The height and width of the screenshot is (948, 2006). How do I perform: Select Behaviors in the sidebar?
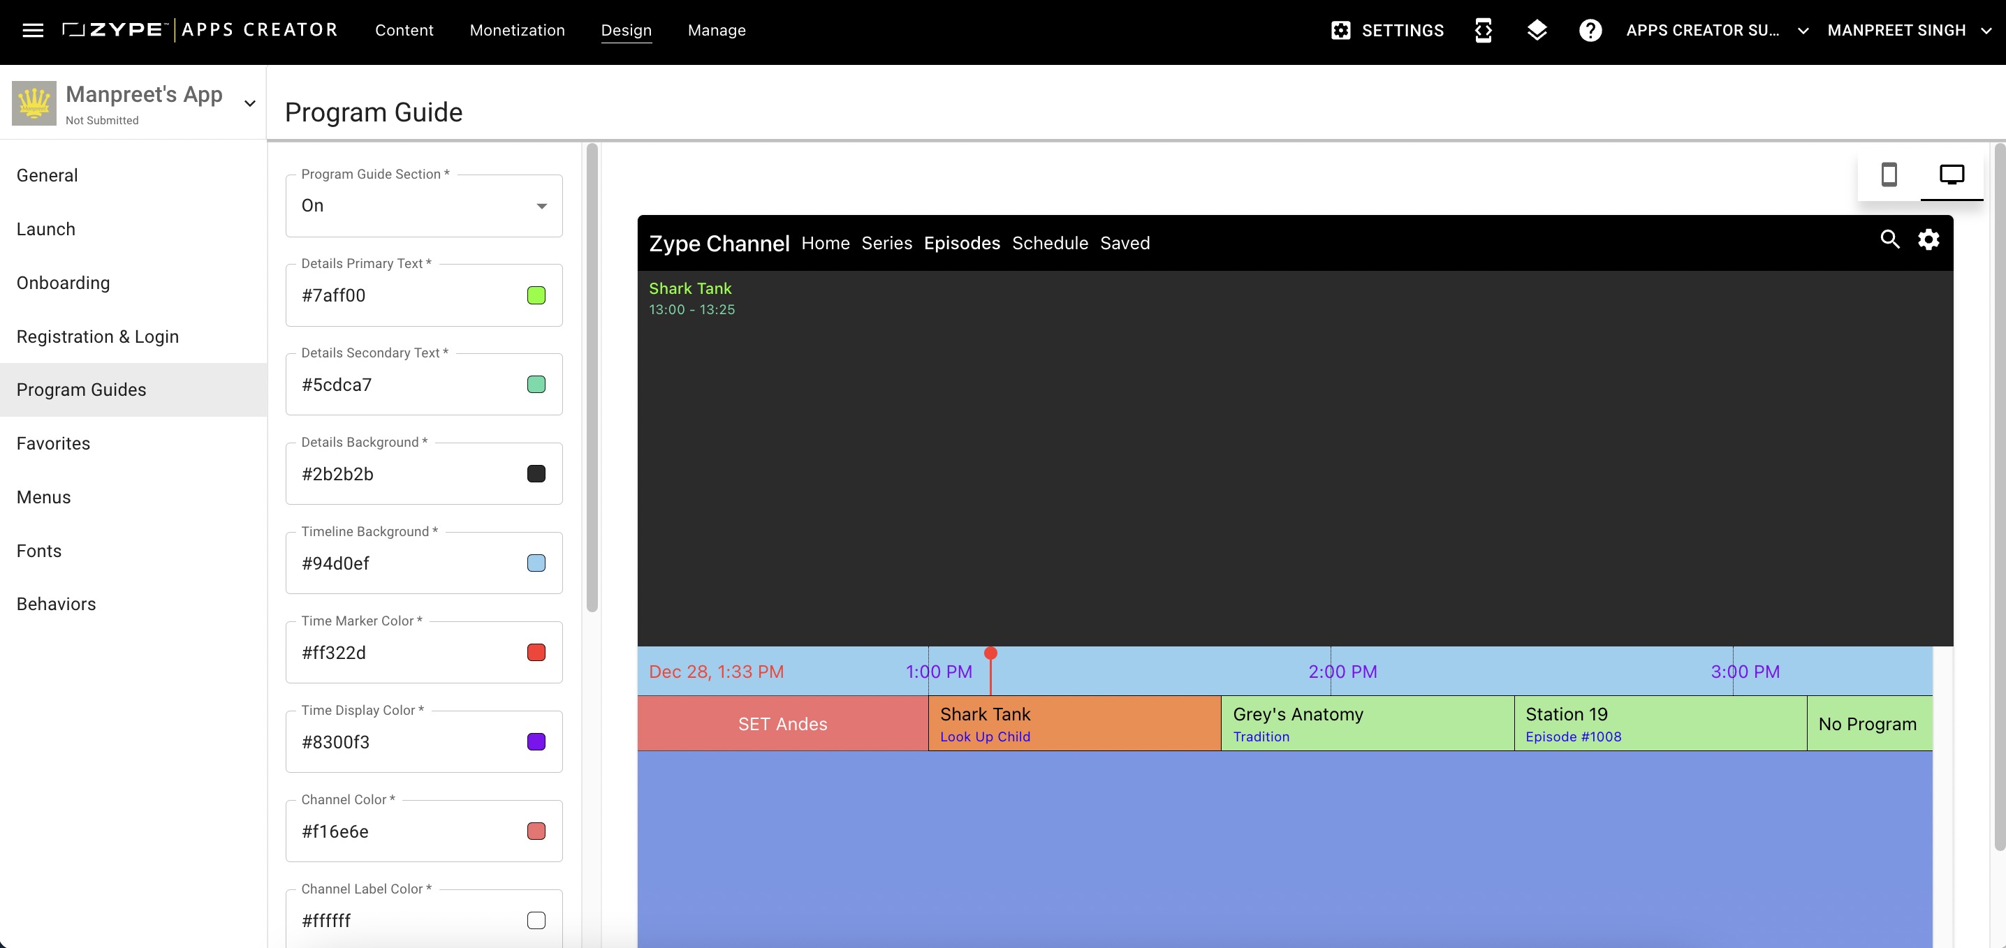pyautogui.click(x=133, y=604)
